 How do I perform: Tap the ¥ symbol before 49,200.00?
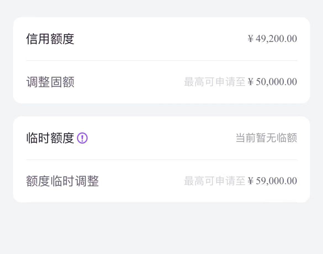tap(250, 39)
